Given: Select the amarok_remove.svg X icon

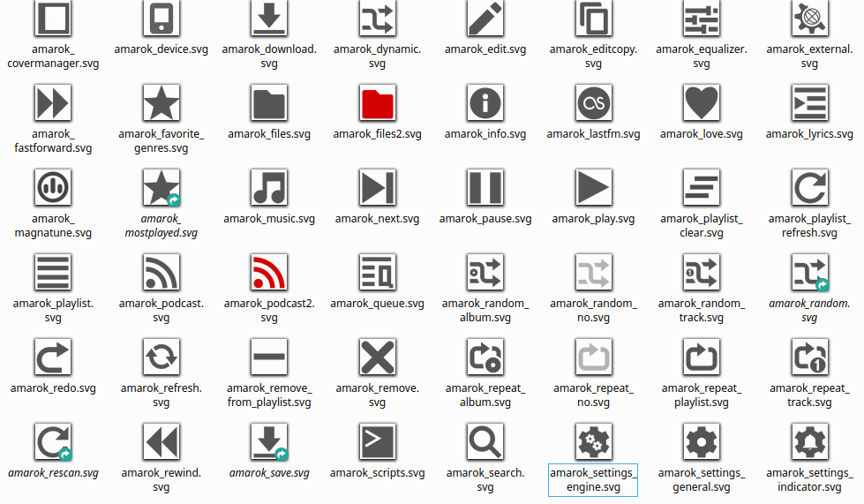Looking at the screenshot, I should (377, 357).
